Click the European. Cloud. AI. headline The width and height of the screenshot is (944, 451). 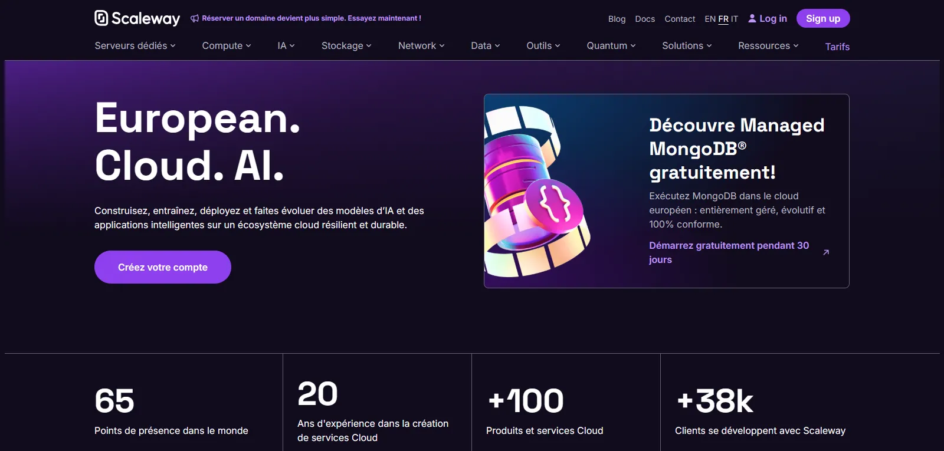click(198, 141)
